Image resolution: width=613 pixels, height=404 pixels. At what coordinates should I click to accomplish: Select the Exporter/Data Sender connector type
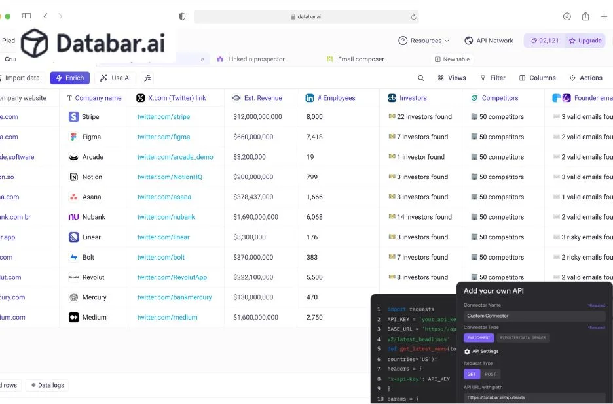(x=523, y=337)
